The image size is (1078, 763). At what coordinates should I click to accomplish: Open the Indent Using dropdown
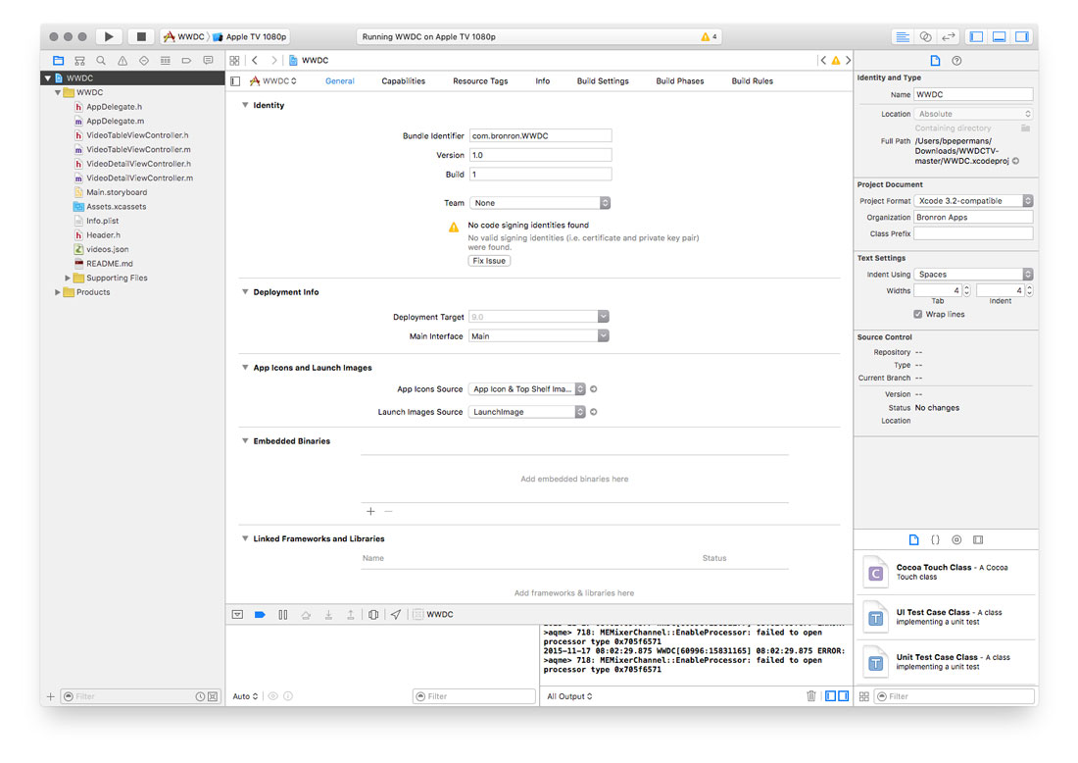pyautogui.click(x=973, y=275)
